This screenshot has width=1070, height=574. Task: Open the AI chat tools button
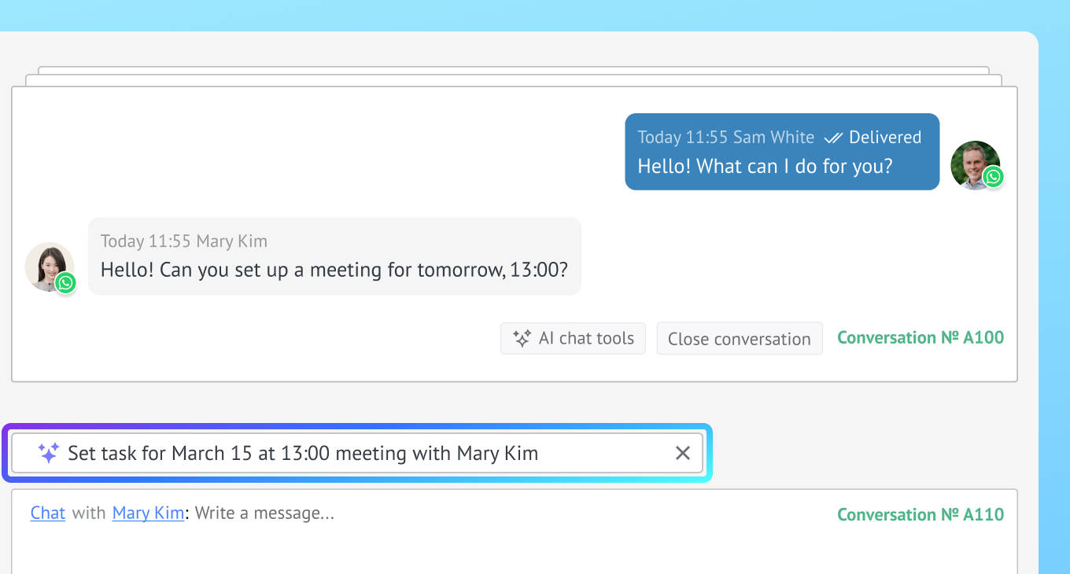[x=573, y=338]
